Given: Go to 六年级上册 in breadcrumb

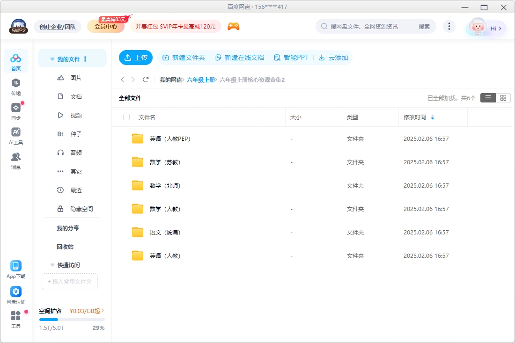Looking at the screenshot, I should [201, 80].
